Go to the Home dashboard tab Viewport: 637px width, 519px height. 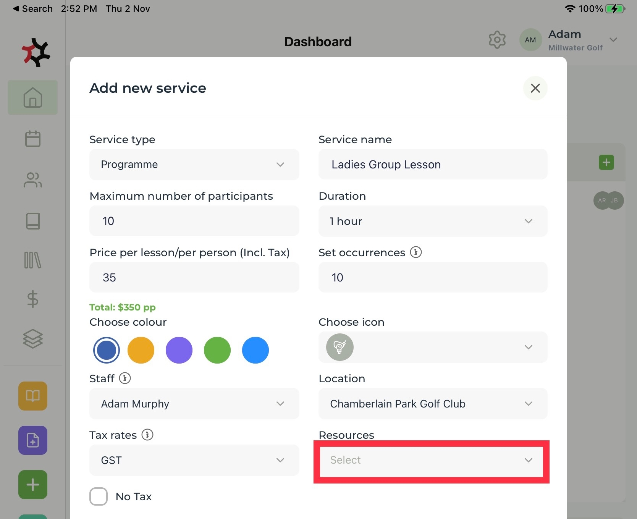pyautogui.click(x=33, y=97)
